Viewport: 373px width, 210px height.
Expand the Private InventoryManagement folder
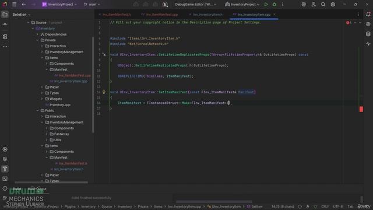[42, 52]
